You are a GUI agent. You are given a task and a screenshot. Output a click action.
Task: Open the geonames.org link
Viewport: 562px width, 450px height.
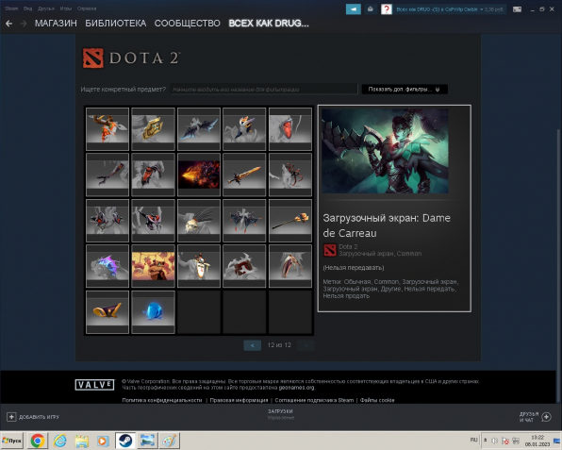point(296,388)
